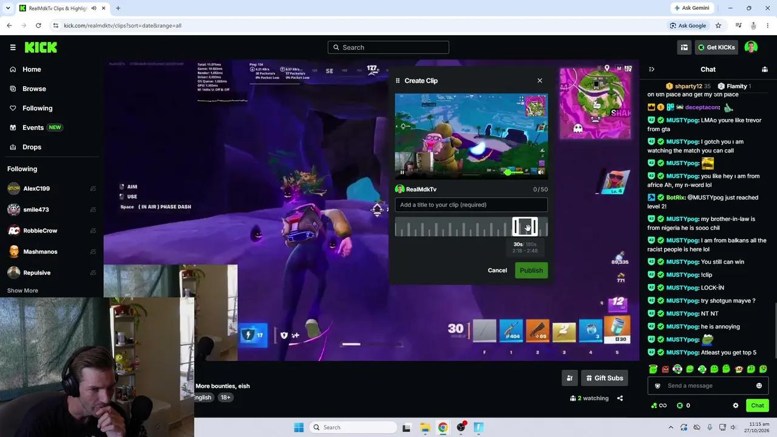
Task: Toggle notifications icon beside Mashmanos
Action: pos(93,251)
